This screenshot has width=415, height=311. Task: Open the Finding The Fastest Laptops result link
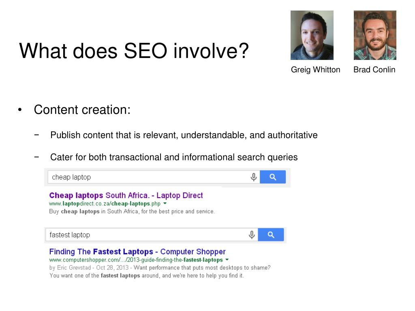[x=137, y=251]
